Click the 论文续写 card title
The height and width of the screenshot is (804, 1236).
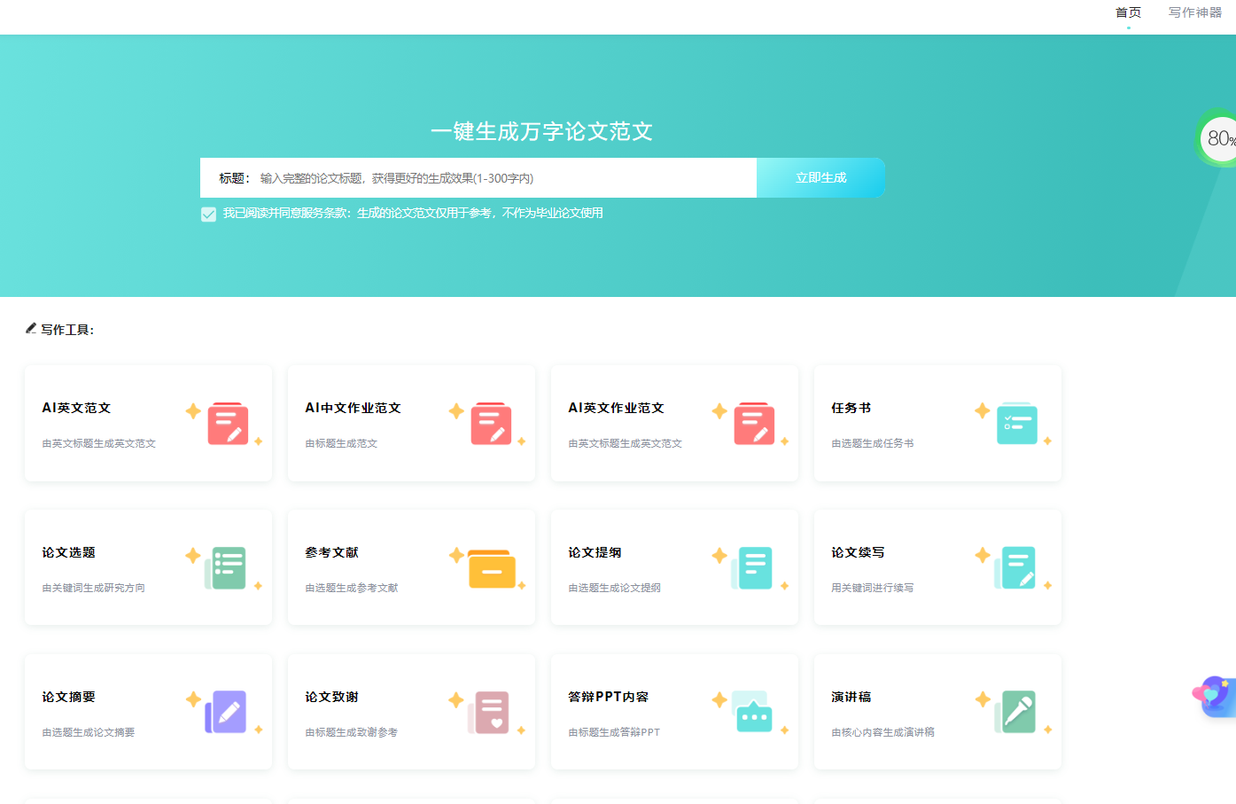(x=858, y=552)
